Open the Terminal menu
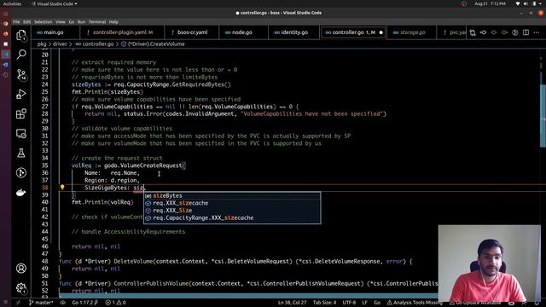Screen dimensions: 546x307 point(97,22)
